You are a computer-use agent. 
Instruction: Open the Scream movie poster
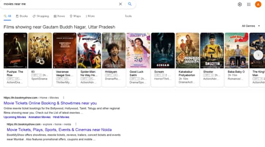coord(163,50)
